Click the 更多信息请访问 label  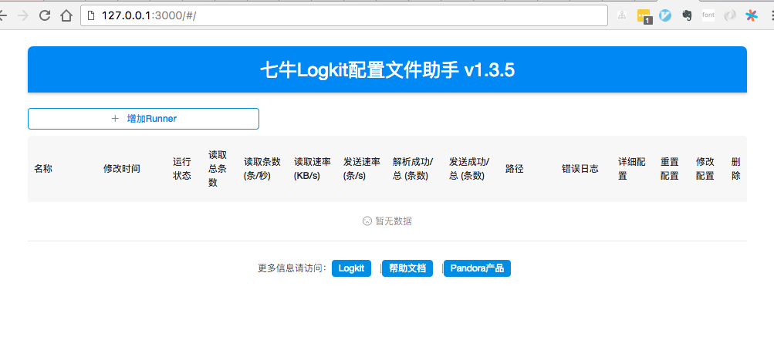point(292,268)
